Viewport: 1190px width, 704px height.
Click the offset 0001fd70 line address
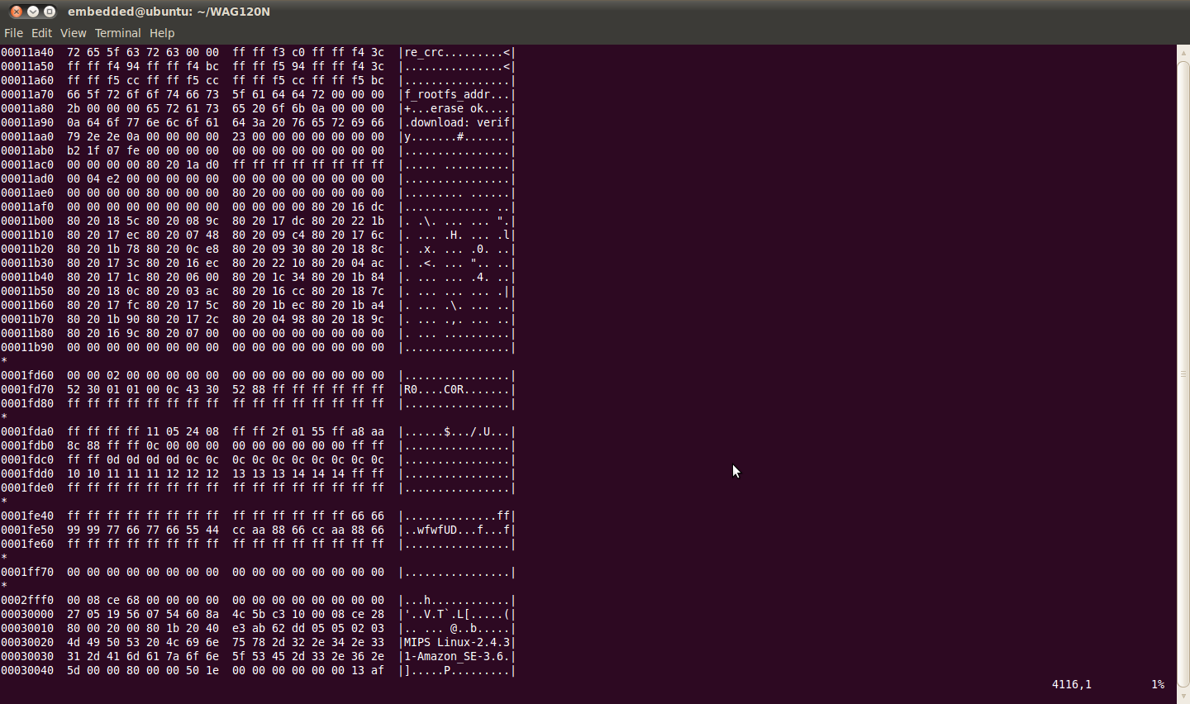tap(27, 389)
